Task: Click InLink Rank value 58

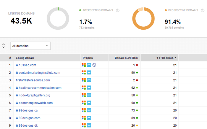Action: point(133,95)
